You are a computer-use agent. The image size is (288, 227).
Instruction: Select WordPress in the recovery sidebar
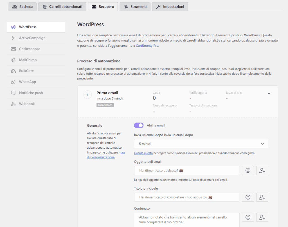36,27
